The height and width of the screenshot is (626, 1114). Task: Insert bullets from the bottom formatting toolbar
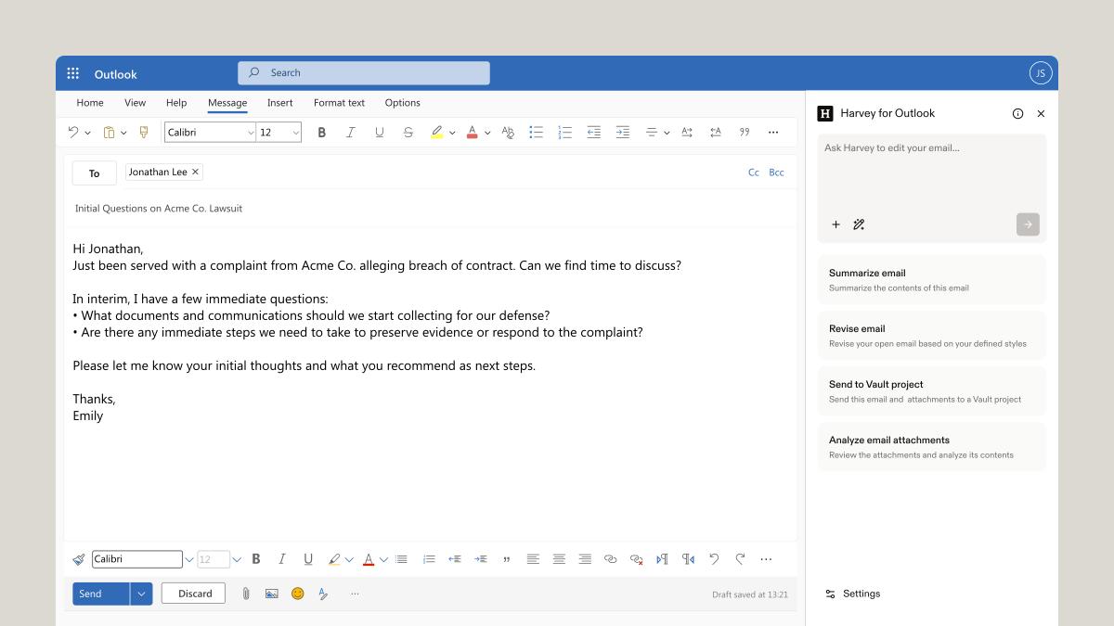point(401,559)
